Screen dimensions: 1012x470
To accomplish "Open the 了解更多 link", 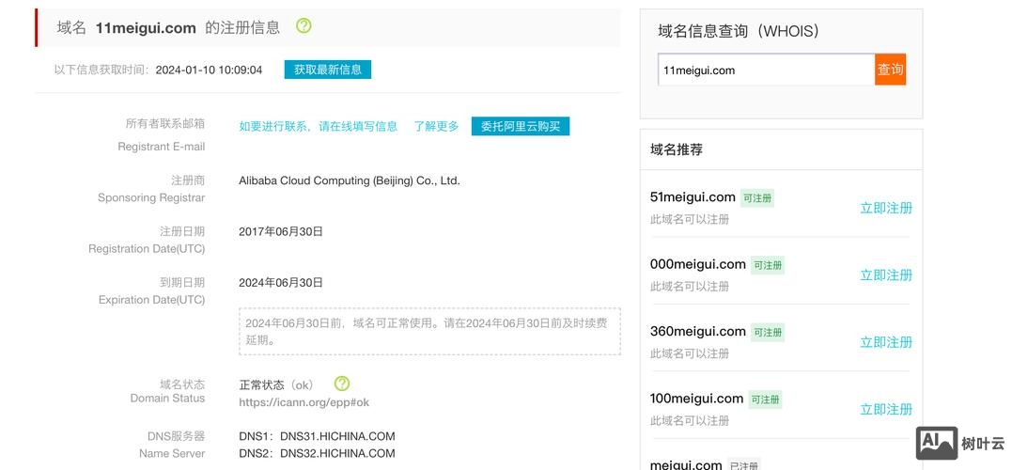I will (436, 126).
